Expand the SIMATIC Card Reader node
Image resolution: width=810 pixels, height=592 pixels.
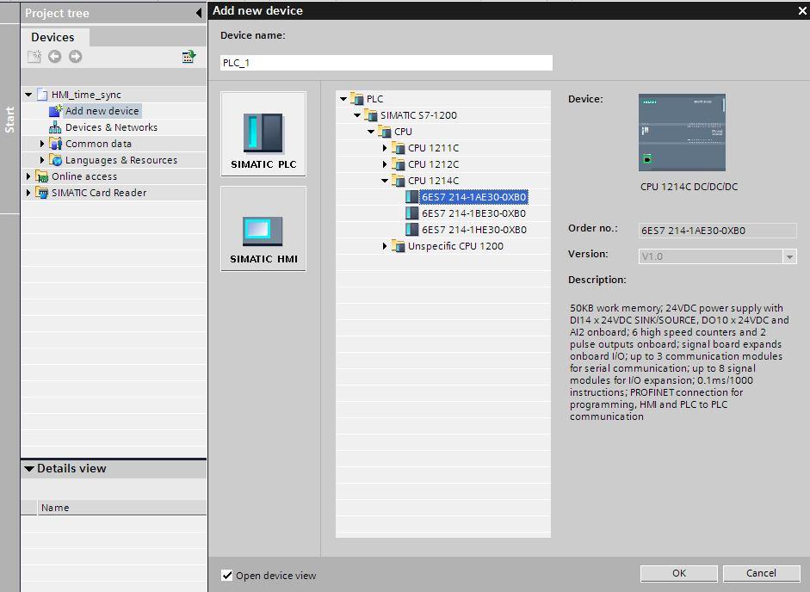[x=28, y=193]
